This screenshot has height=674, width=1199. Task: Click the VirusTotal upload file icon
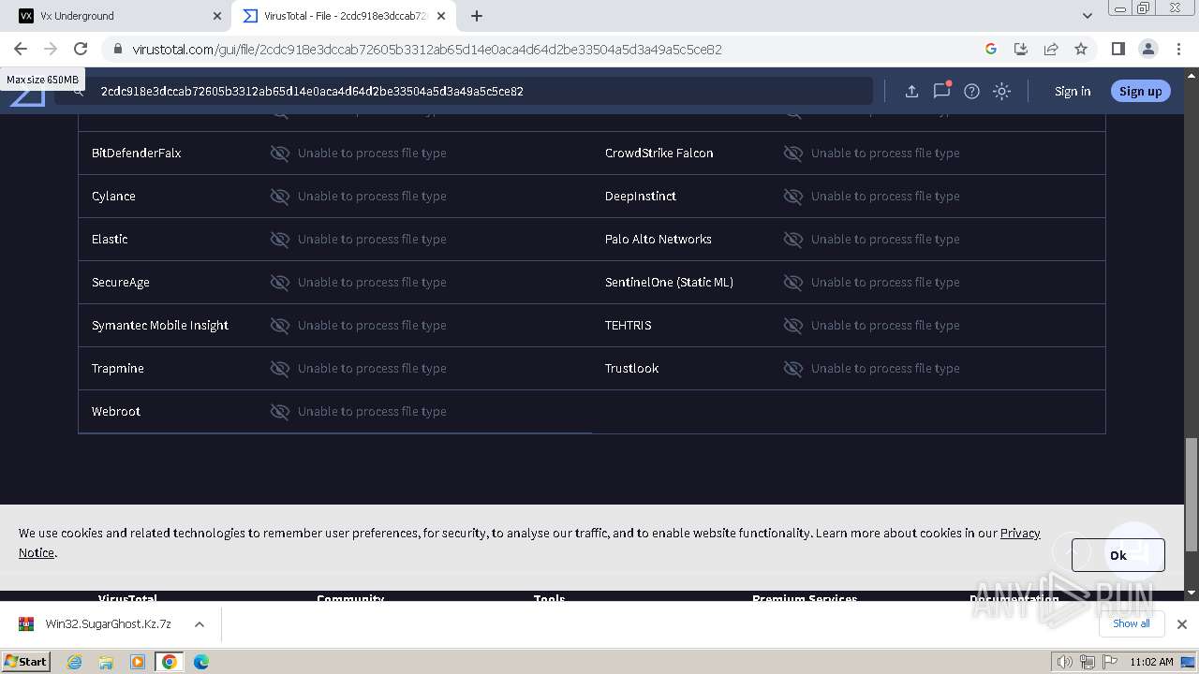tap(911, 91)
